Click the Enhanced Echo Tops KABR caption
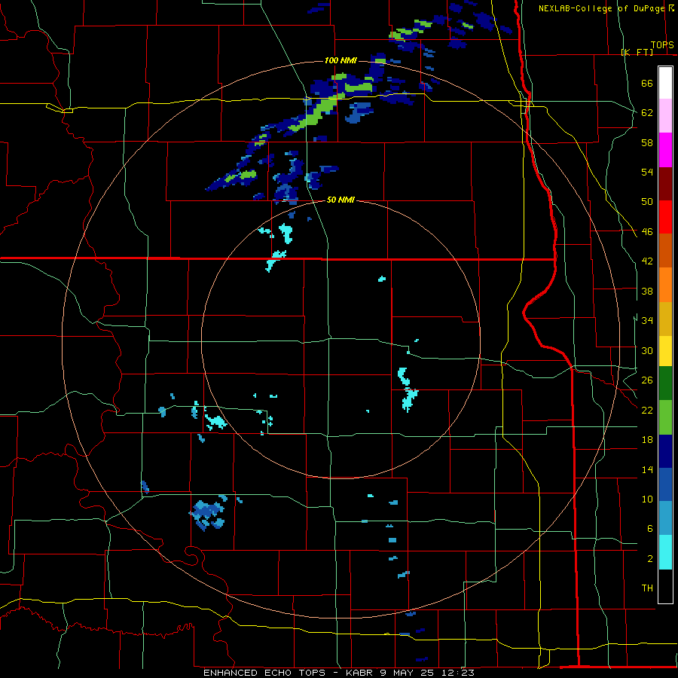 tap(339, 673)
